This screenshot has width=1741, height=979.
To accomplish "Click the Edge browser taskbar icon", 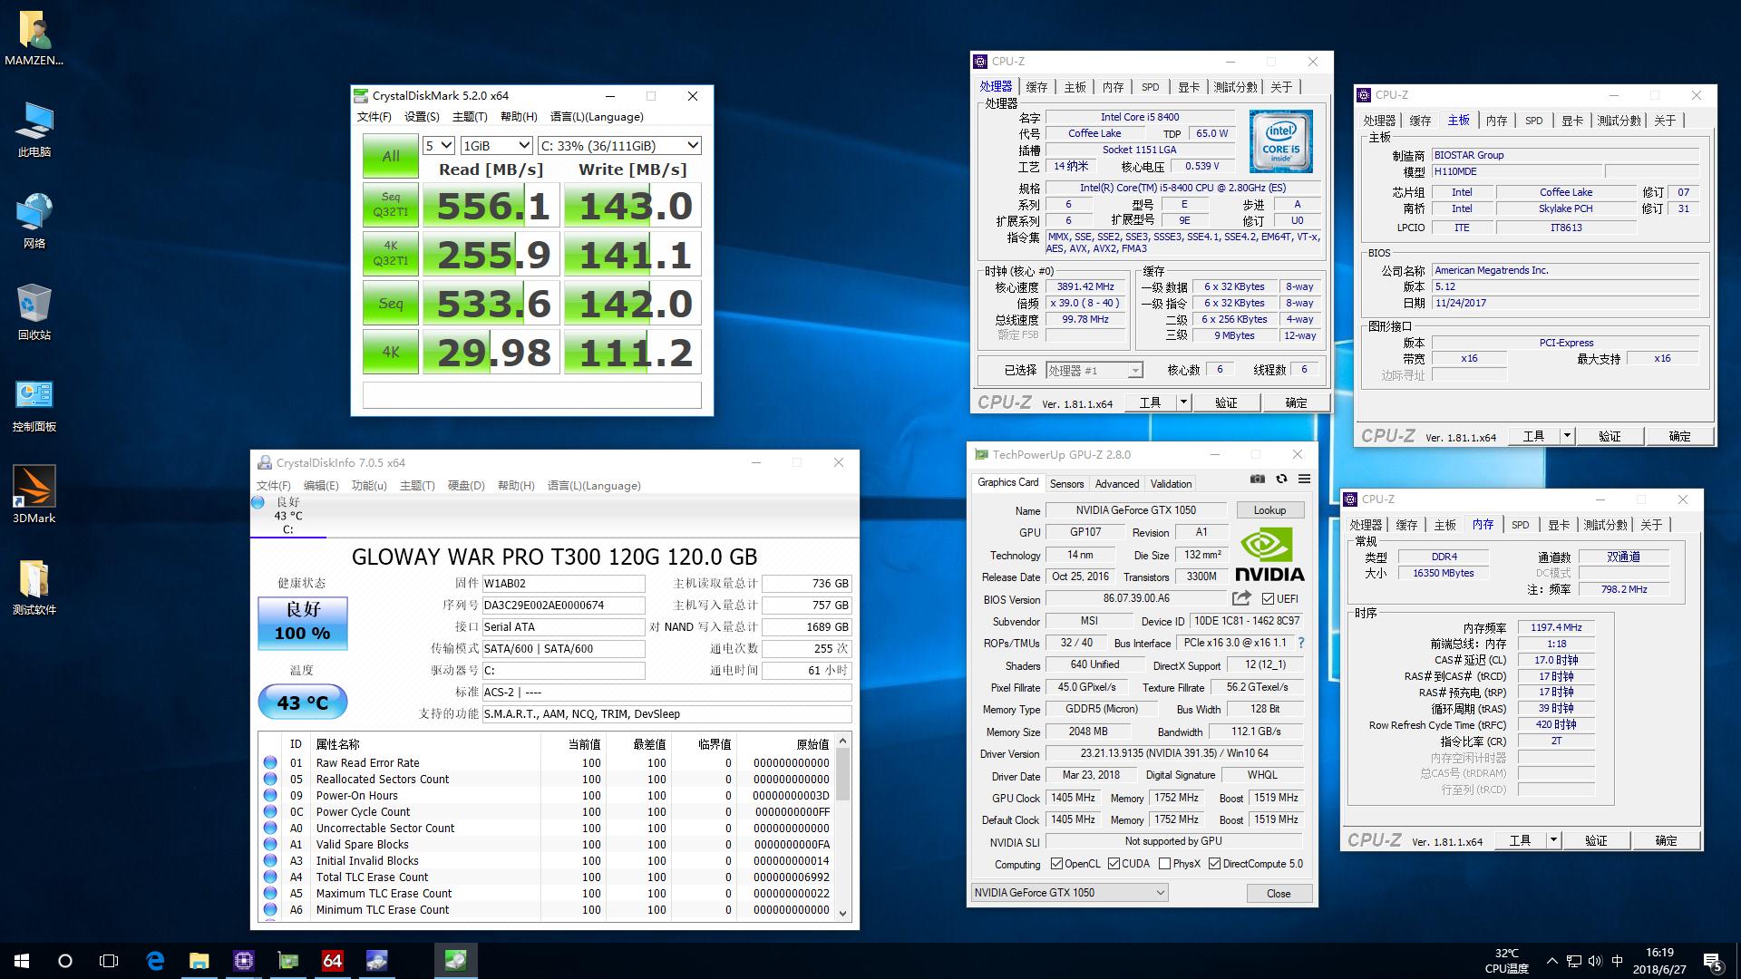I will tap(155, 961).
